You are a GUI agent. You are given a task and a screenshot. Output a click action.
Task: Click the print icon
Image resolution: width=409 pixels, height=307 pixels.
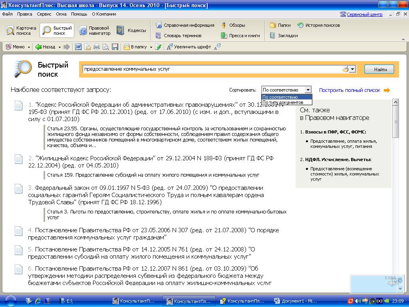pyautogui.click(x=97, y=47)
